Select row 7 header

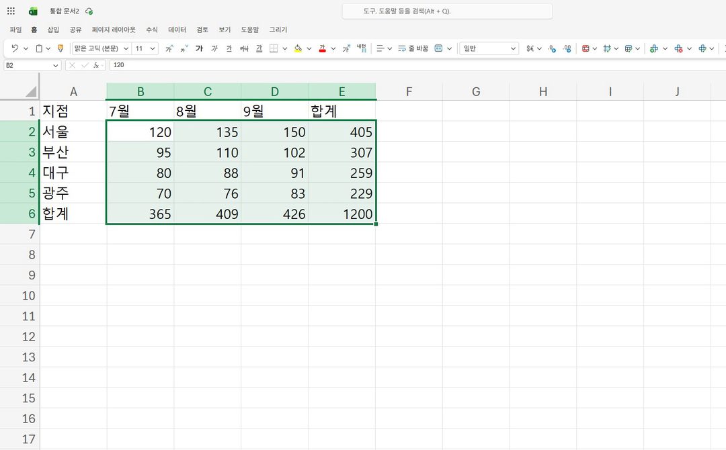(19, 234)
